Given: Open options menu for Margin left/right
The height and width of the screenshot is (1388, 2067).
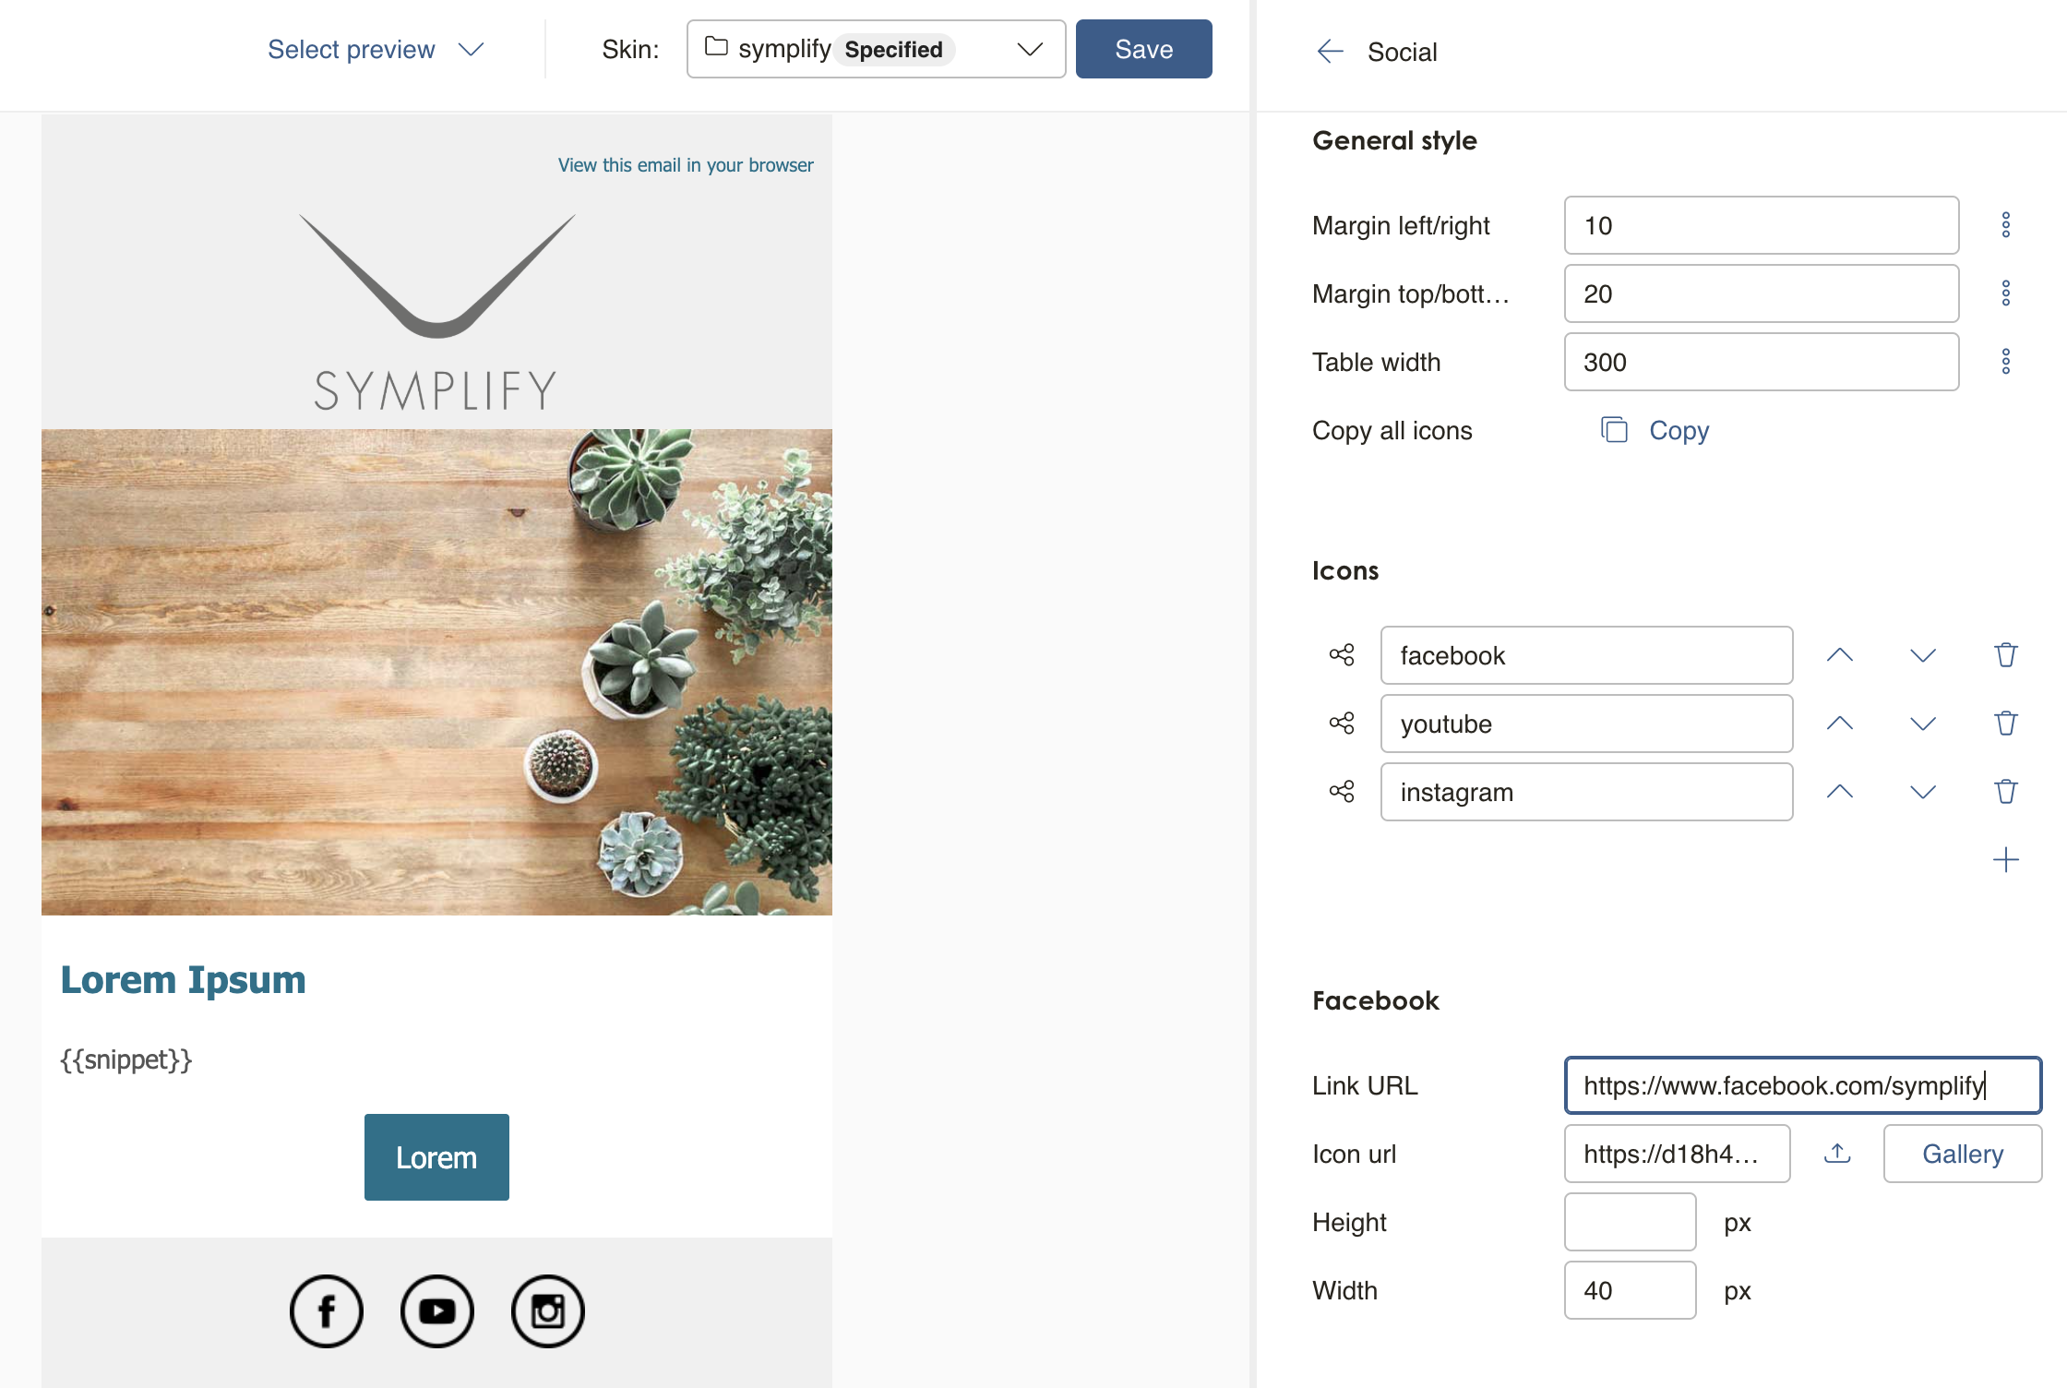Looking at the screenshot, I should point(2005,225).
